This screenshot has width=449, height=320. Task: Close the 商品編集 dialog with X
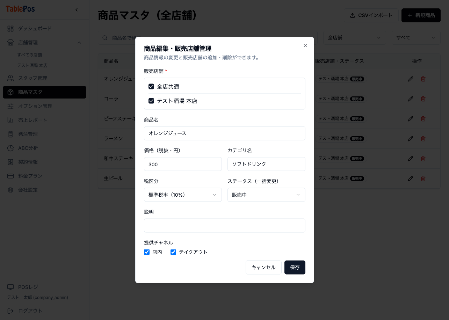coord(305,46)
